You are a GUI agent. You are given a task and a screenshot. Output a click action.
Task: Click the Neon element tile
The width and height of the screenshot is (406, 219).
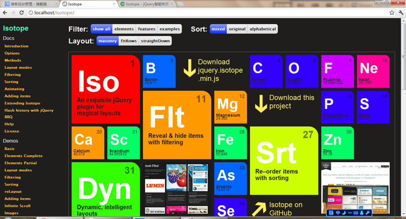(373, 71)
